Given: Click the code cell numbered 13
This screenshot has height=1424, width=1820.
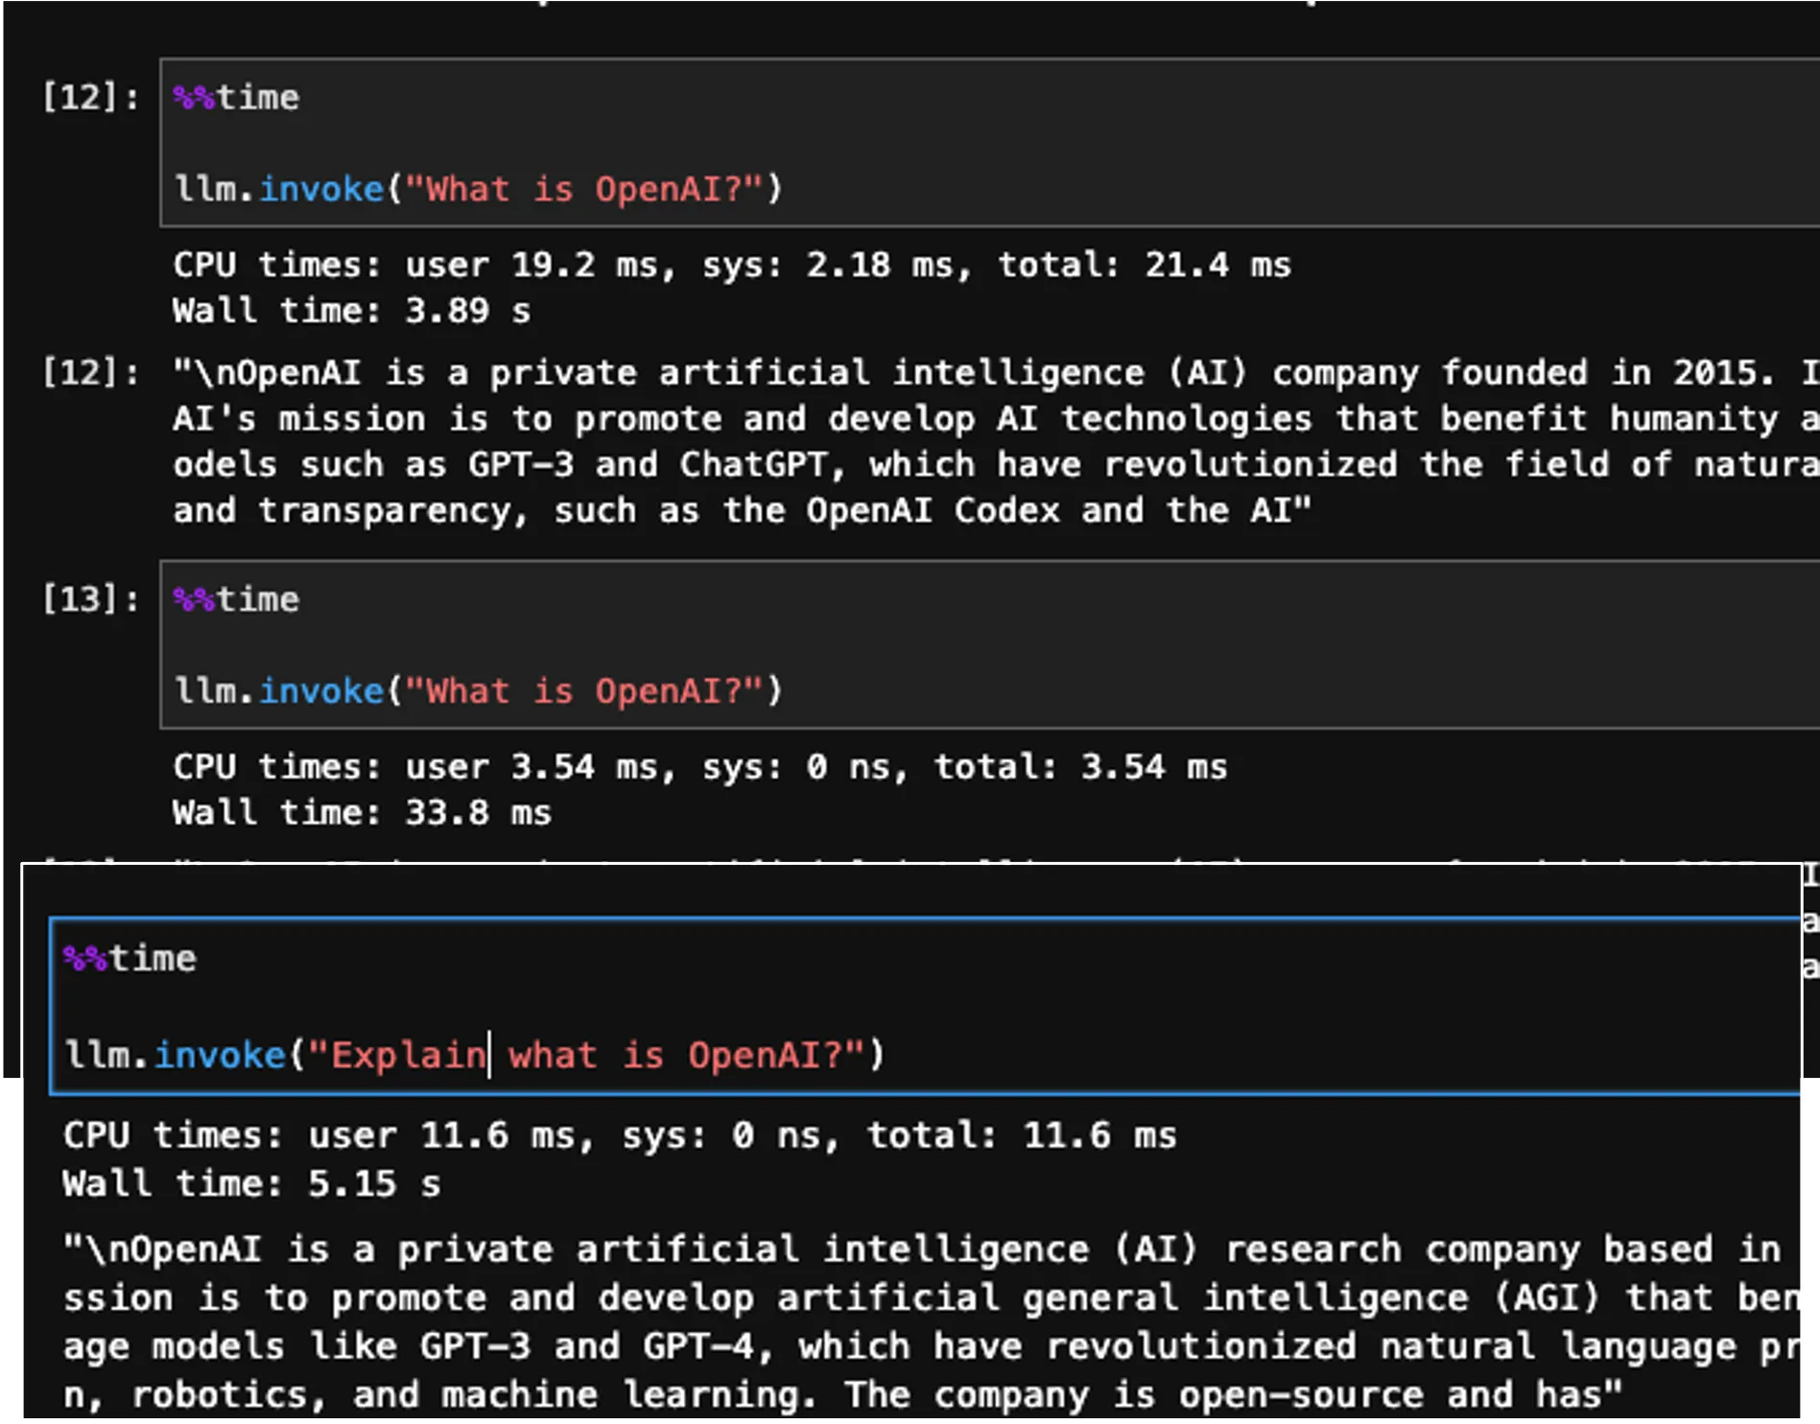Looking at the screenshot, I should click(x=989, y=645).
